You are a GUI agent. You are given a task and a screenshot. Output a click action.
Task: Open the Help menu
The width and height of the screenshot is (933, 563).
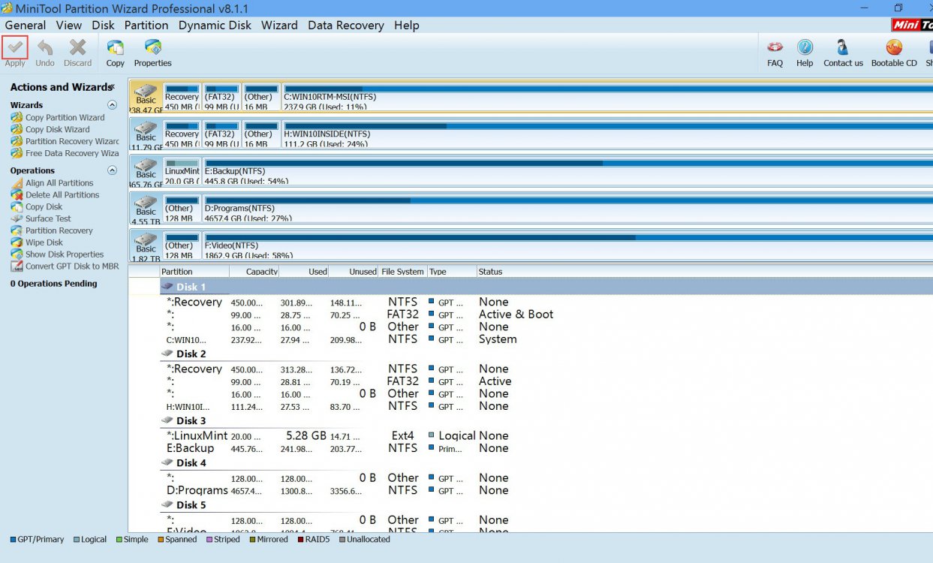406,25
